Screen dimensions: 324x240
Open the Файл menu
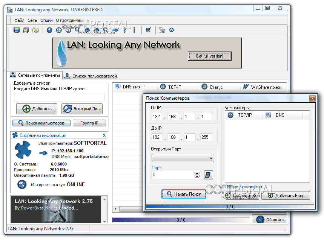pos(19,20)
